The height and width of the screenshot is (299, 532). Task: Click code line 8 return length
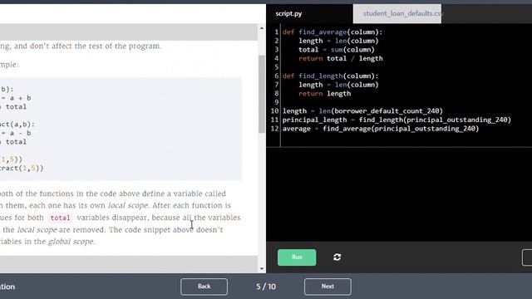pos(325,94)
